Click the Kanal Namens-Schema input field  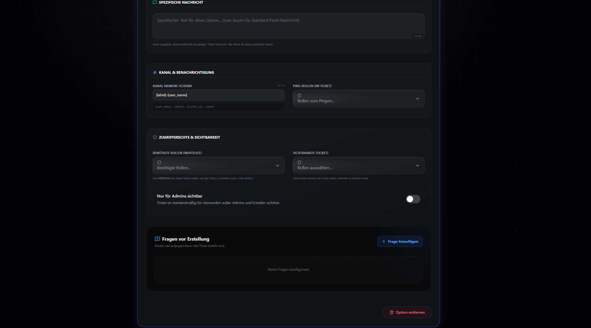tap(218, 95)
